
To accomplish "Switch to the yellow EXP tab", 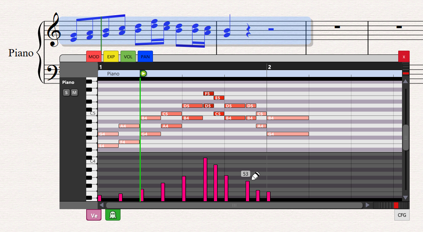I will (x=111, y=57).
